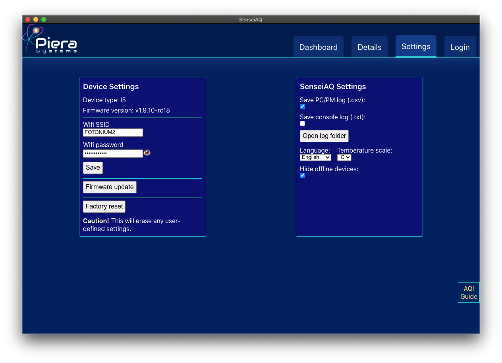Open the AQI Guide panel
This screenshot has height=363, width=502.
[x=469, y=292]
